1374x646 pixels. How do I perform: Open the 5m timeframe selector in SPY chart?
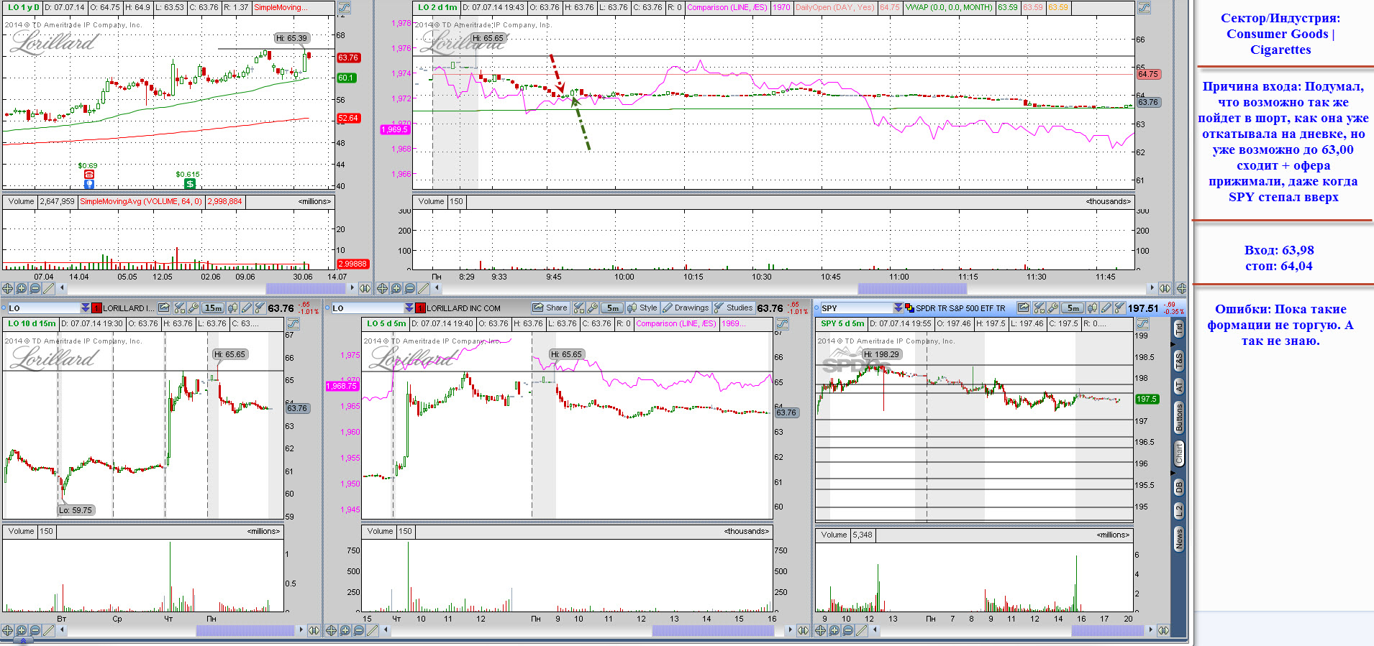[x=1073, y=308]
